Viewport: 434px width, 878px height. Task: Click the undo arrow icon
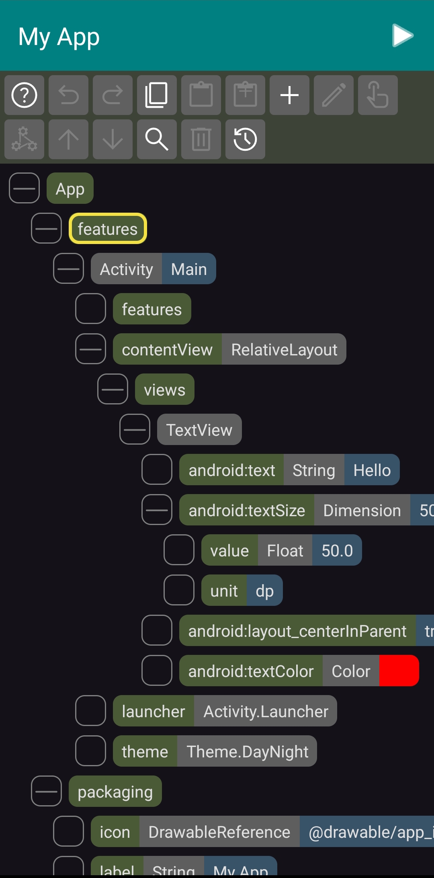point(69,95)
